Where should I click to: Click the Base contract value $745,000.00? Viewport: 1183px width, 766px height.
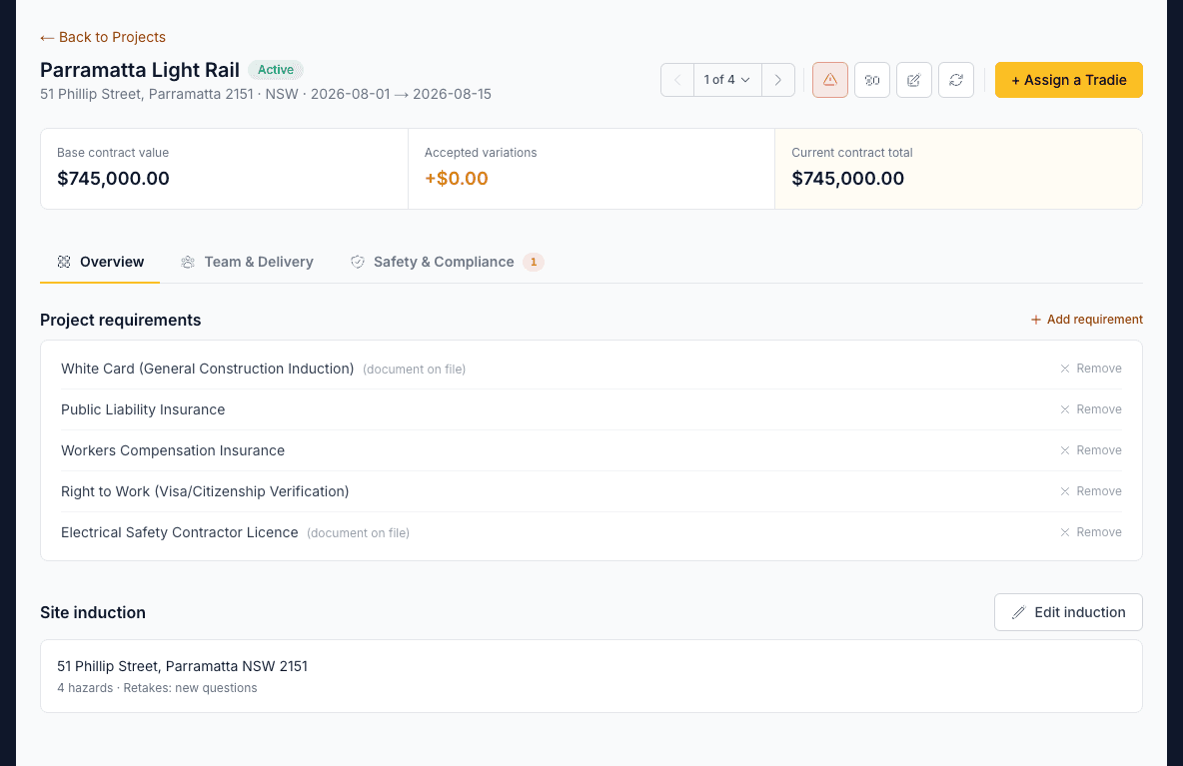[113, 179]
